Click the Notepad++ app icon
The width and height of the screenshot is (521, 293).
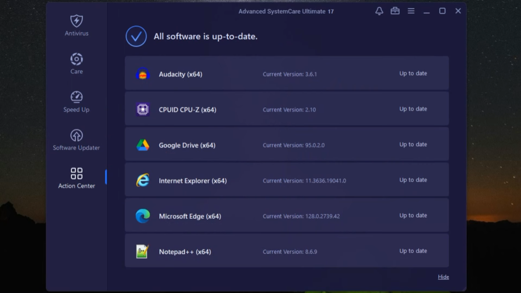coord(142,251)
